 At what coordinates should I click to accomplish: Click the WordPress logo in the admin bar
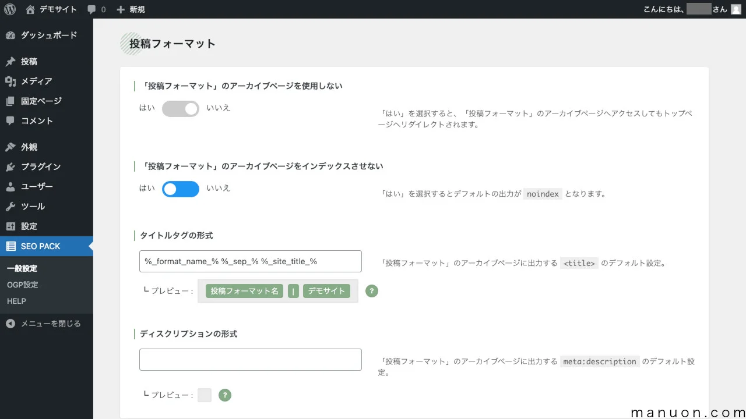[x=9, y=9]
